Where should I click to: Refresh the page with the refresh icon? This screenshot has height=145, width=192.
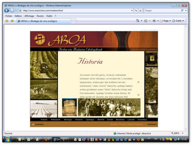click(136, 10)
